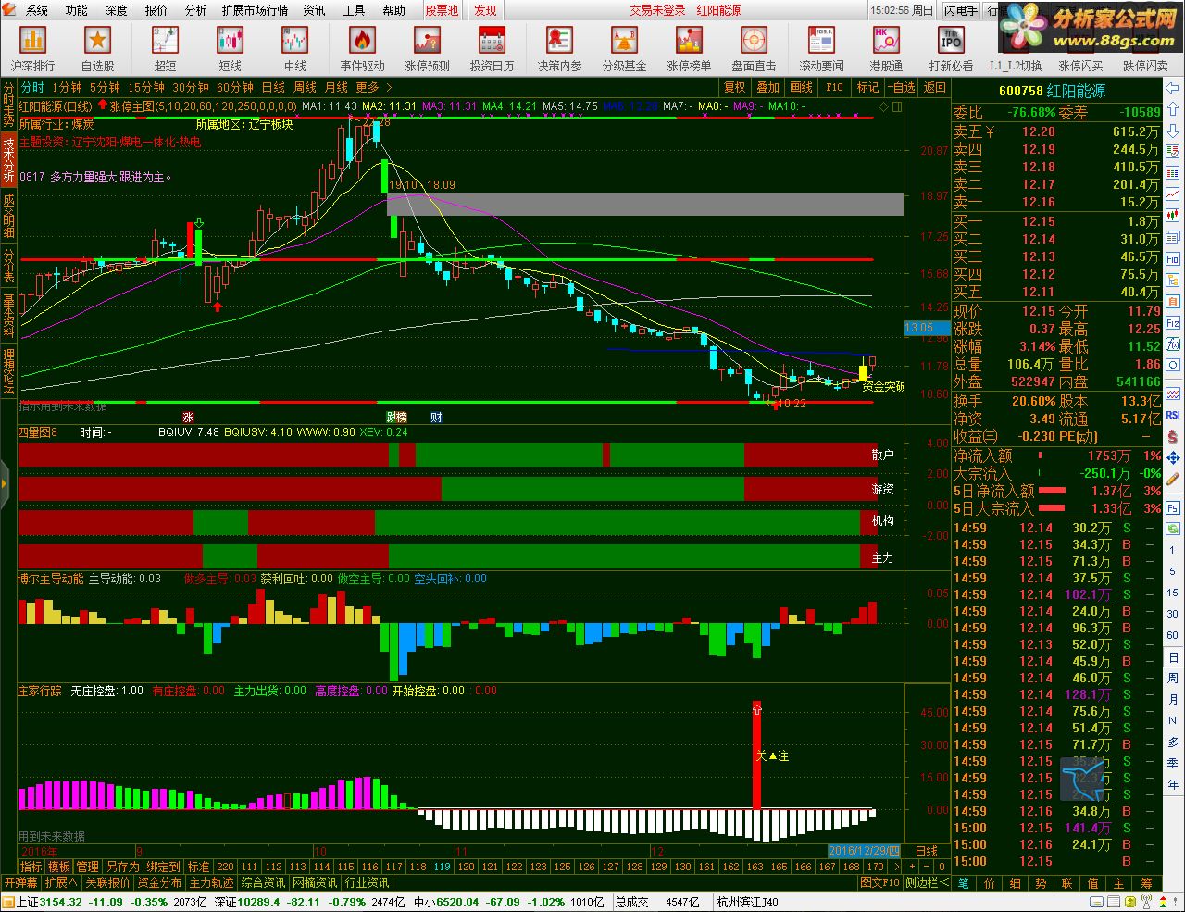Click the Fiz icon in right sidebar
1185x912 pixels.
1173,323
